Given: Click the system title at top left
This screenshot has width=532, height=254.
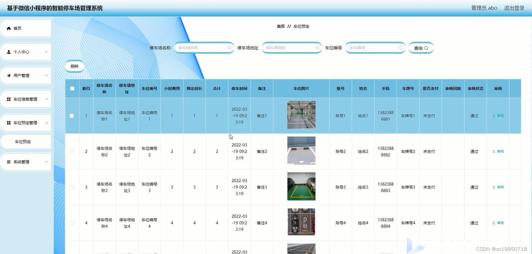Looking at the screenshot, I should pyautogui.click(x=55, y=8).
